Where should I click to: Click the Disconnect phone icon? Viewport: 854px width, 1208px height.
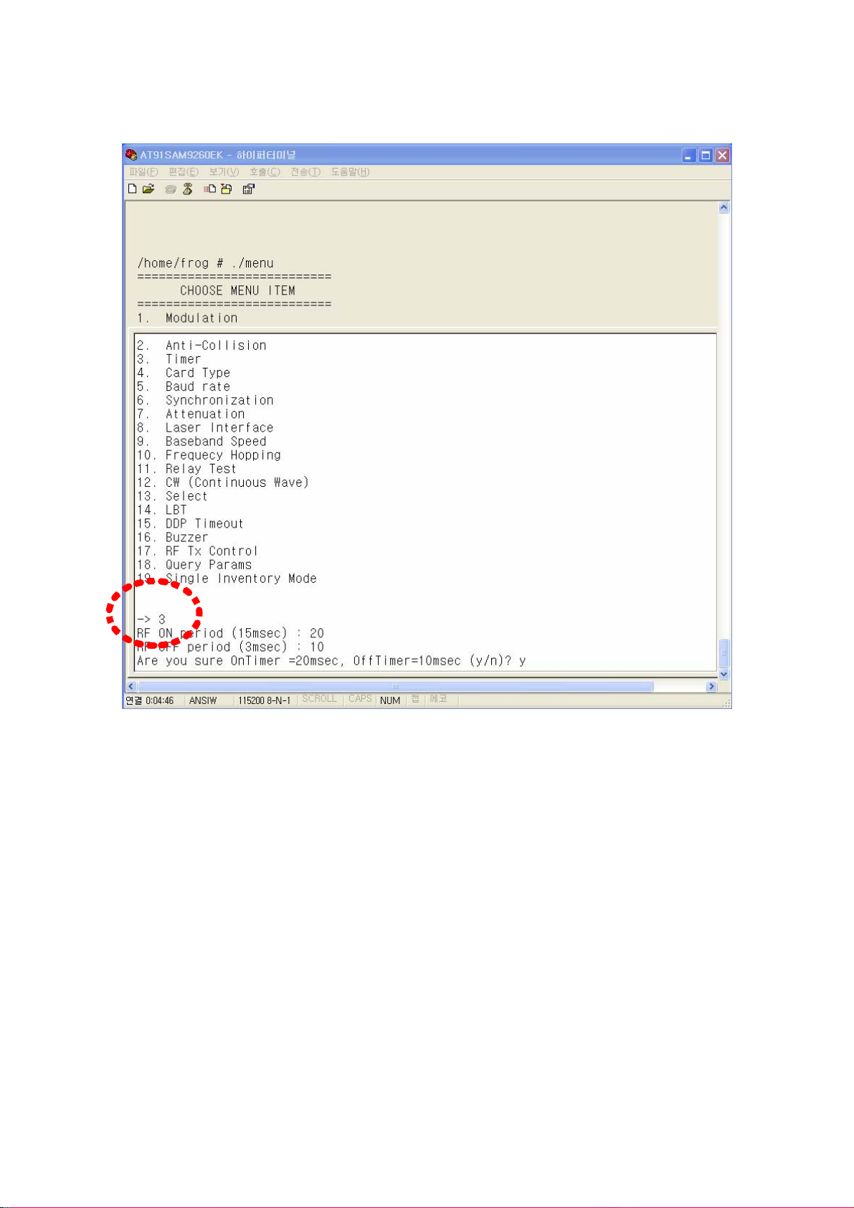187,189
